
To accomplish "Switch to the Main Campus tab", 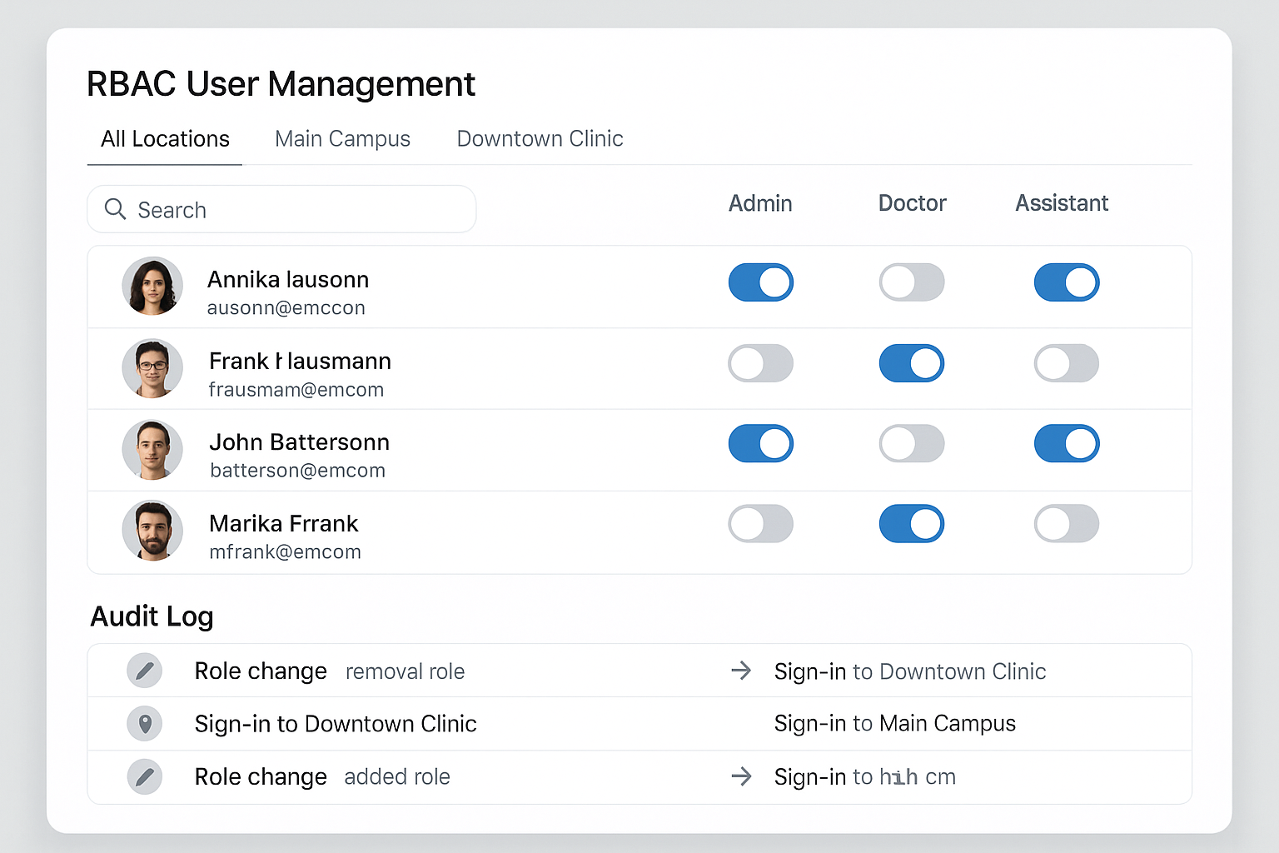I will [342, 138].
